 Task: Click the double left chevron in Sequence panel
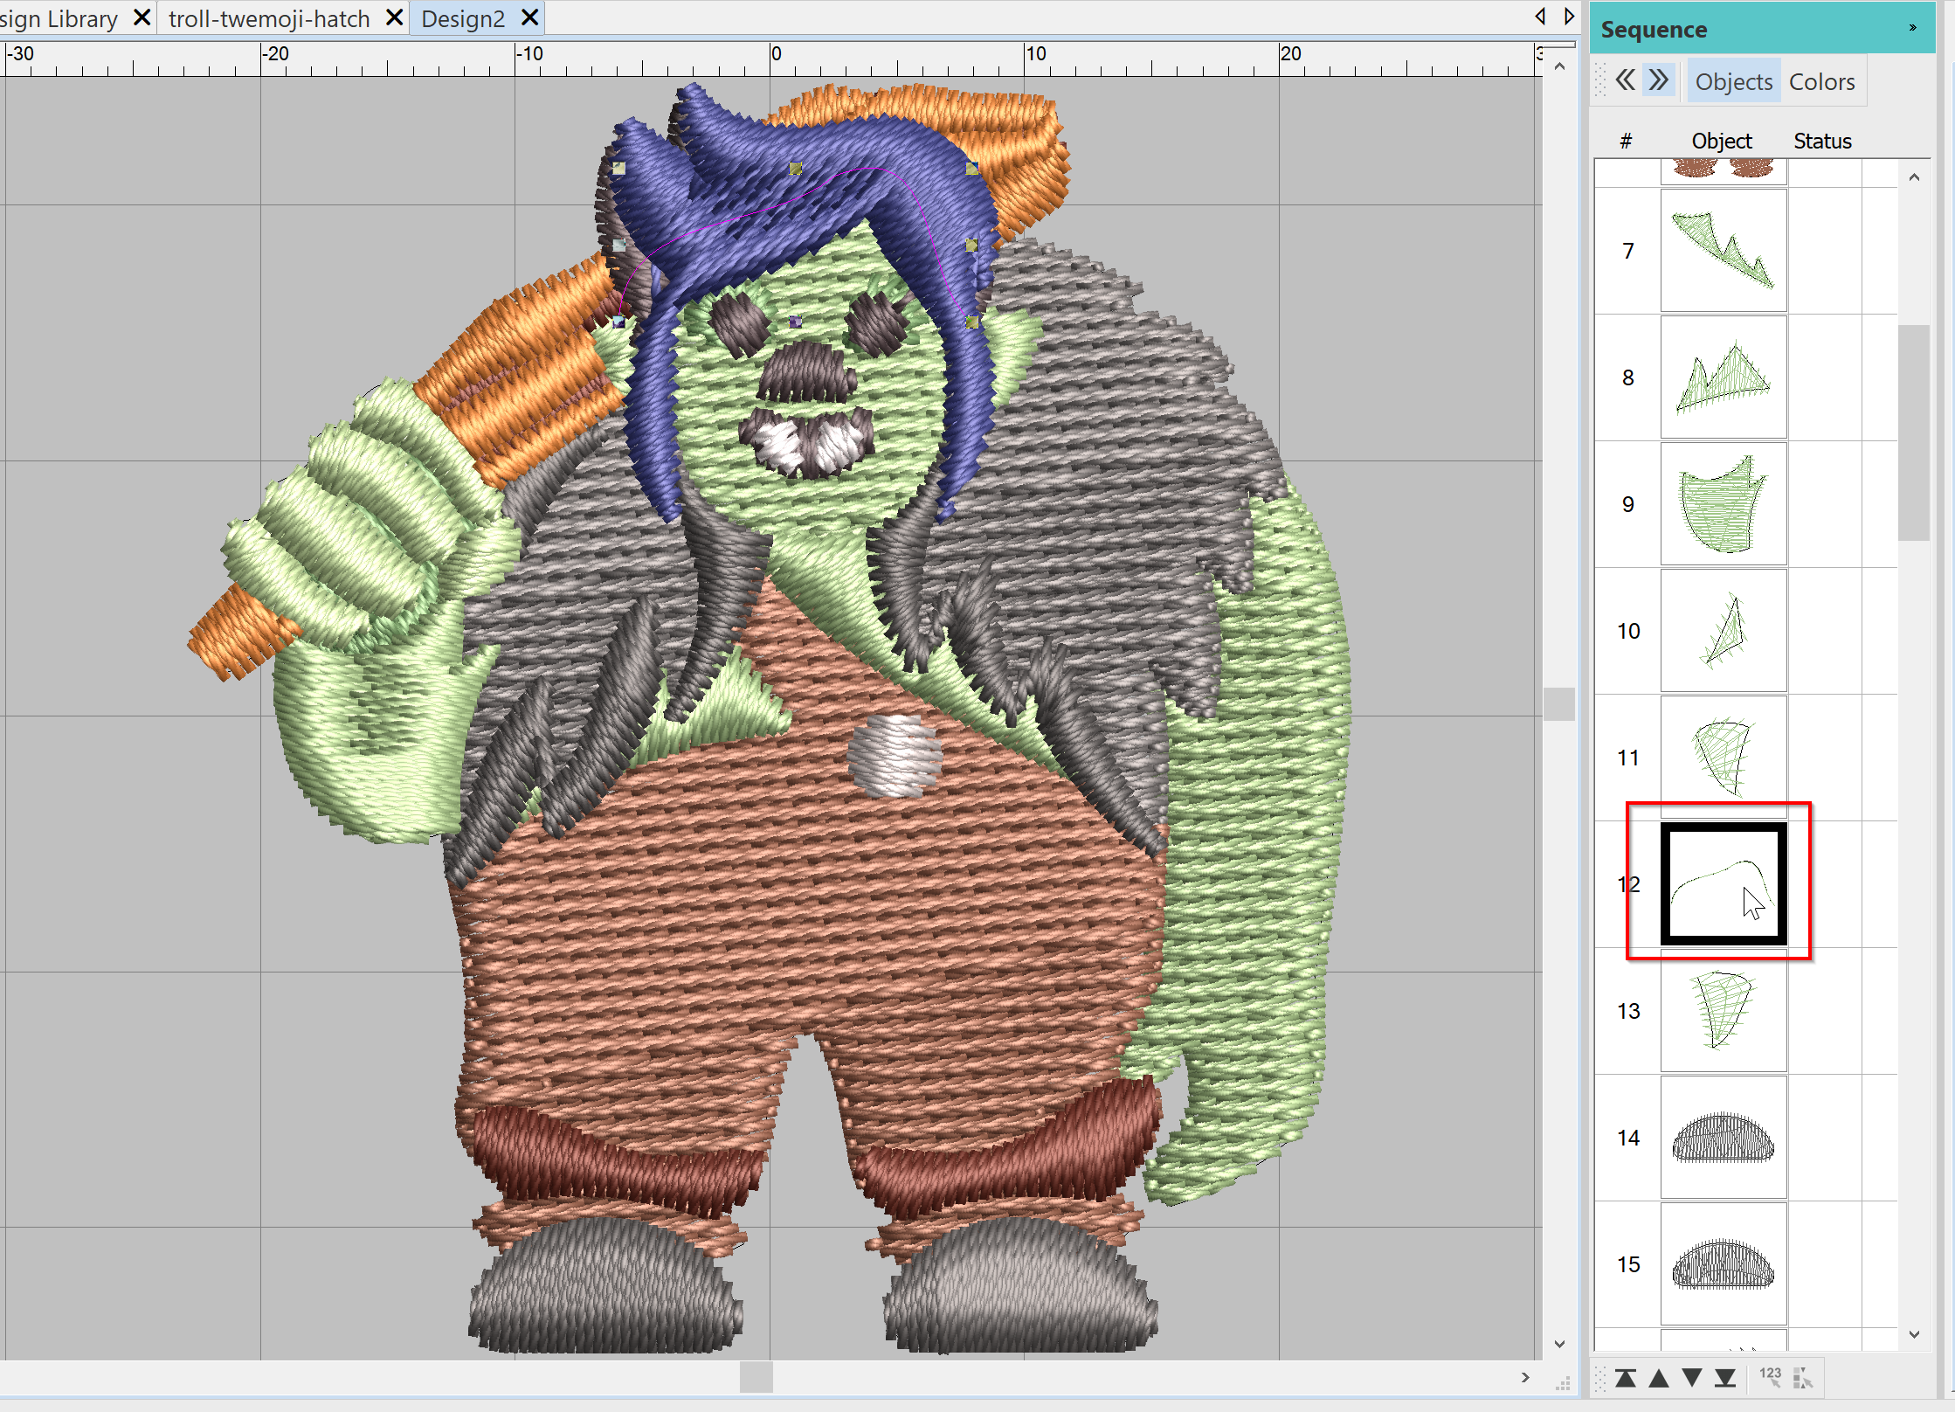tap(1625, 80)
